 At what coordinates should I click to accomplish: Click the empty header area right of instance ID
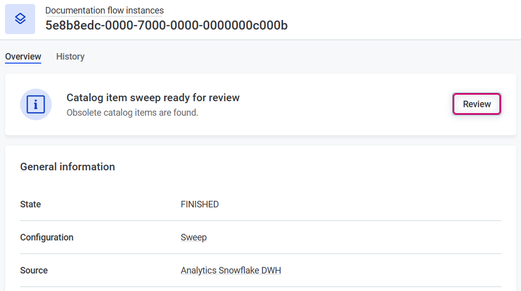[x=402, y=20]
